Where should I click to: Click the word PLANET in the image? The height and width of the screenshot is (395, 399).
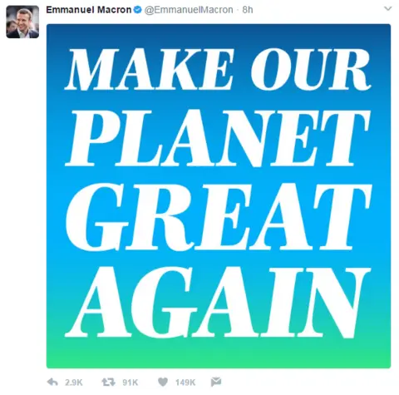(x=218, y=138)
